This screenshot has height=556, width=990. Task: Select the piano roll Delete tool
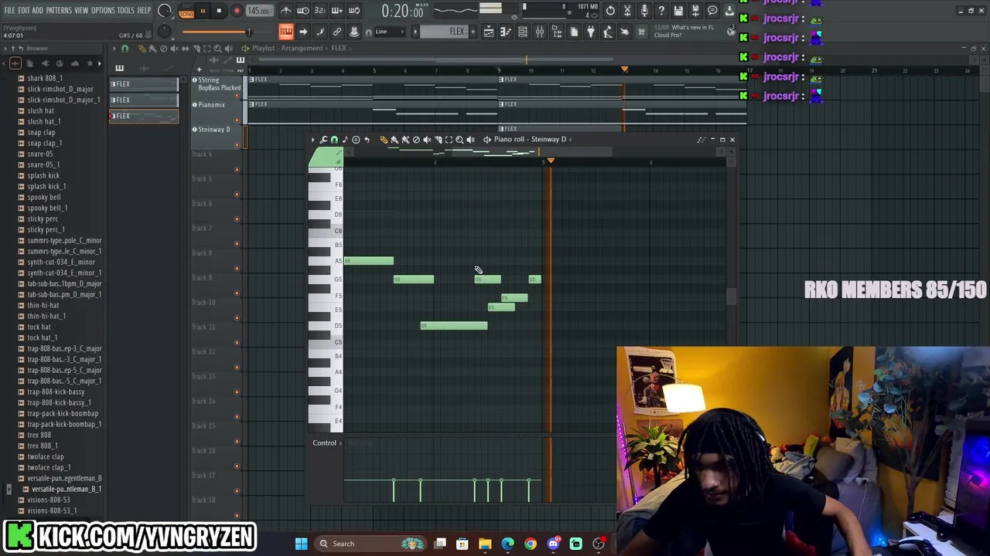[x=416, y=140]
